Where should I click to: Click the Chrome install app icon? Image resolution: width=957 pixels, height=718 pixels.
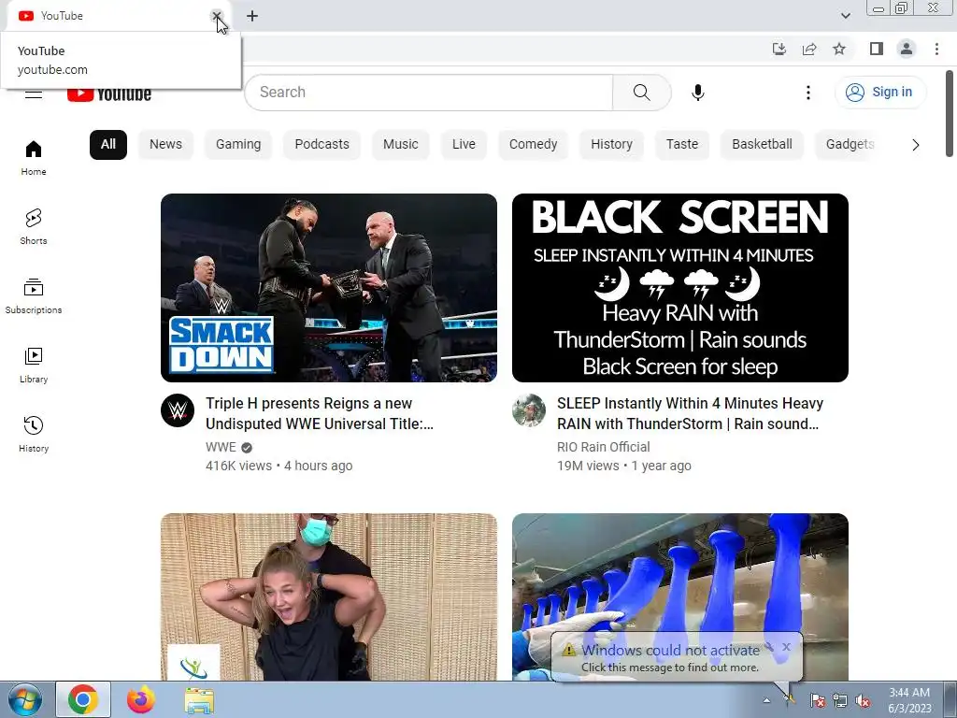coord(778,49)
